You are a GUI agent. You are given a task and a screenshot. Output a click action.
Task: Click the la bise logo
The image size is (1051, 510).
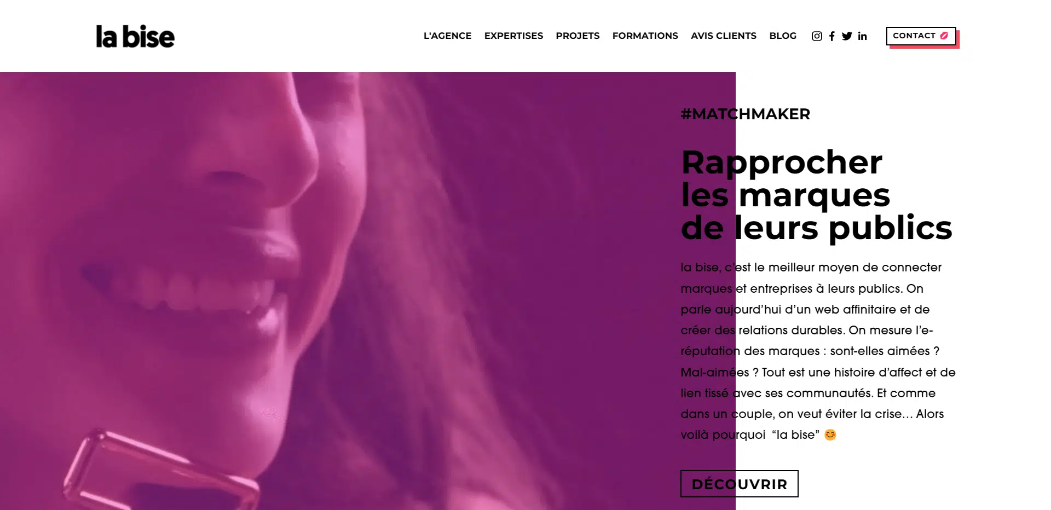pyautogui.click(x=135, y=37)
